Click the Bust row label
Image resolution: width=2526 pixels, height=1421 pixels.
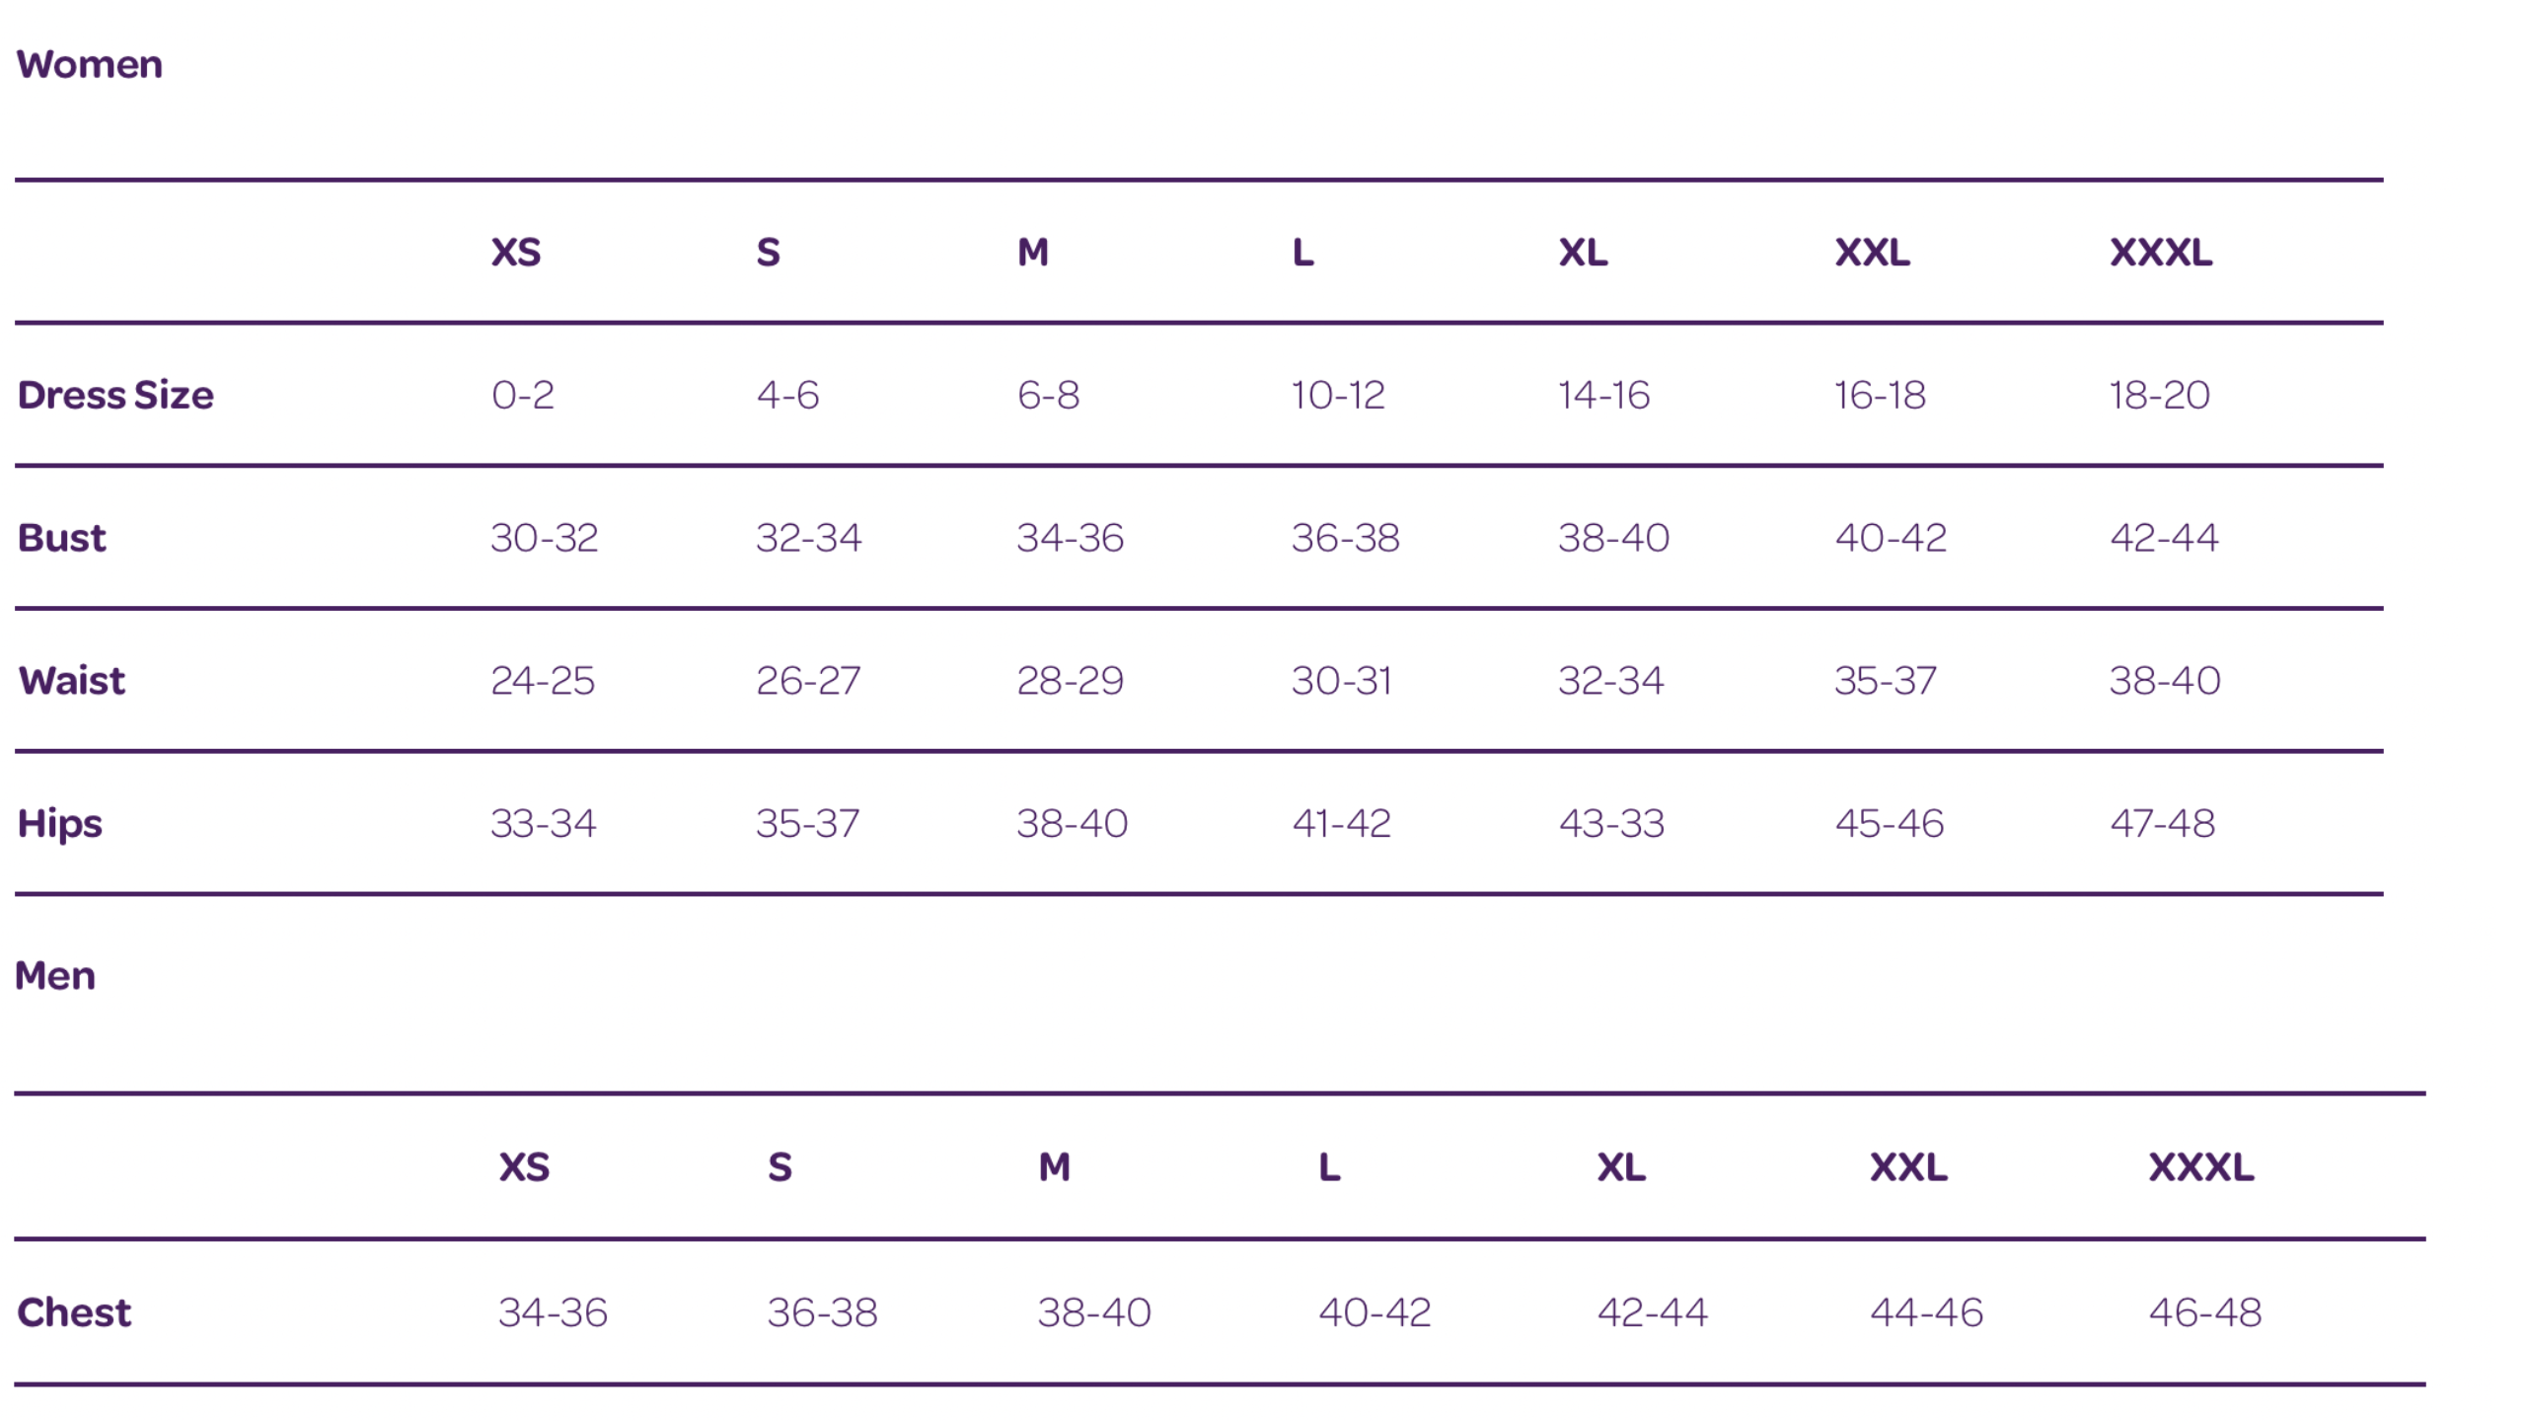pyautogui.click(x=62, y=538)
